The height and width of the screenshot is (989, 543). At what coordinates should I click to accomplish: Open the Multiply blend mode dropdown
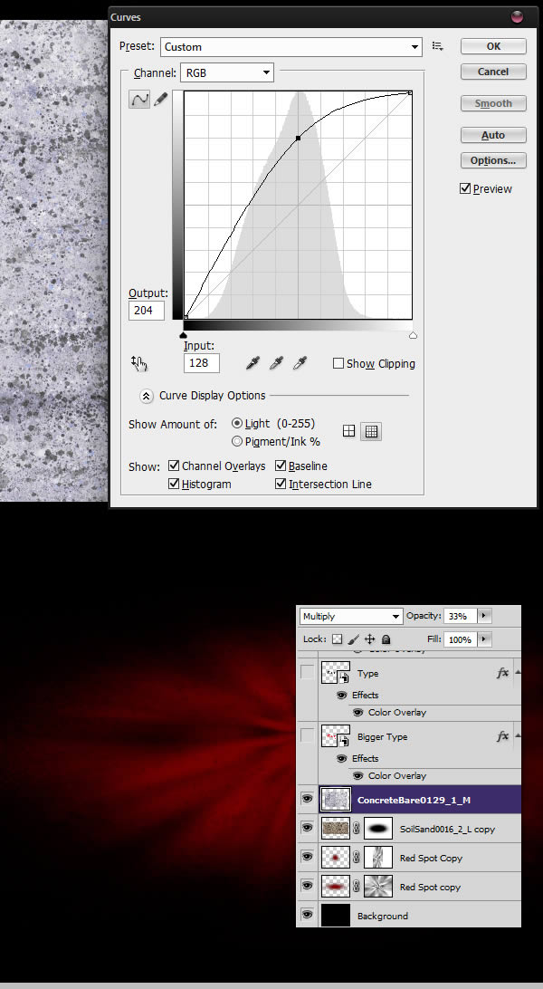click(x=351, y=616)
